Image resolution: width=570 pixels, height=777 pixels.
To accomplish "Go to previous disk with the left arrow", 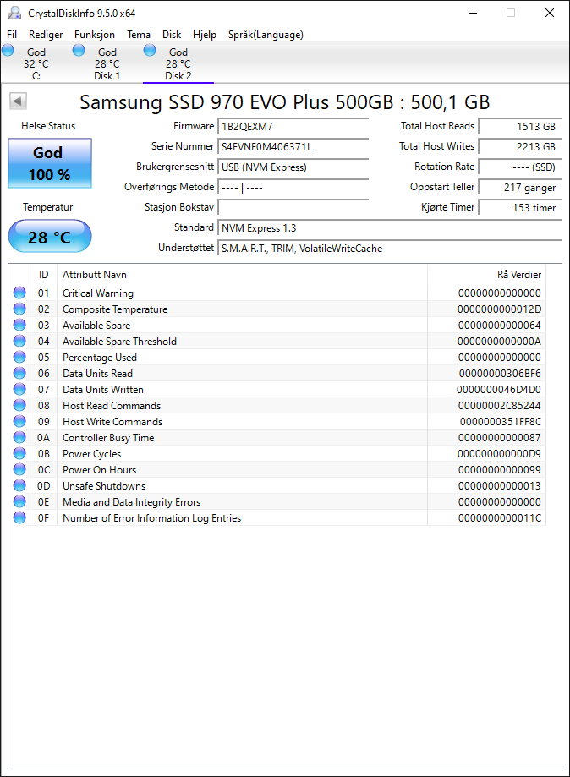I will point(18,101).
